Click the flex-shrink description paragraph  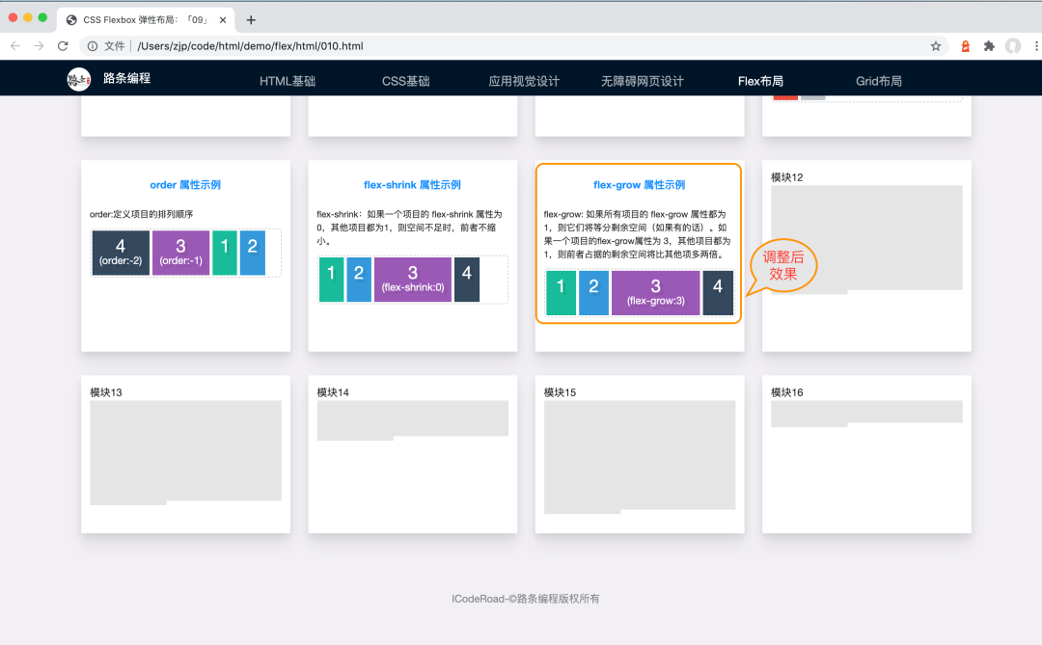point(409,228)
